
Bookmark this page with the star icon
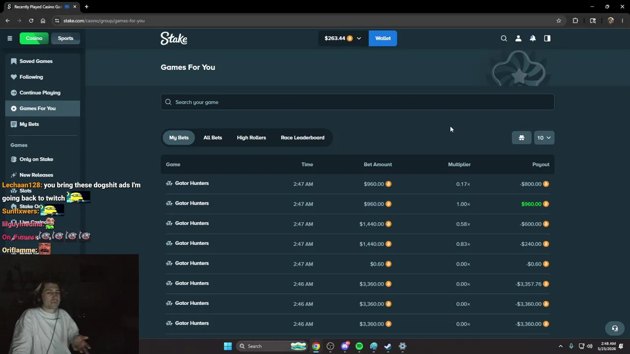coord(559,21)
